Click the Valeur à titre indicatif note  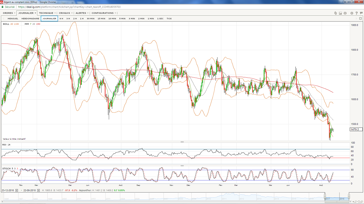coord(14,139)
